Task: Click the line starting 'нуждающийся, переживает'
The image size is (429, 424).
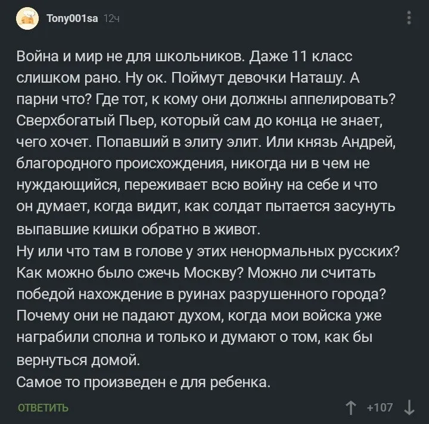Action: point(197,185)
